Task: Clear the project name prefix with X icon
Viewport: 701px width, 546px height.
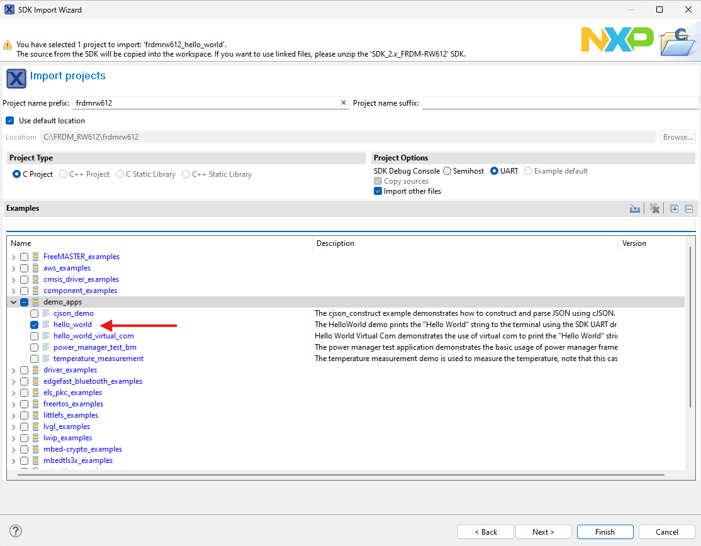Action: pyautogui.click(x=344, y=103)
